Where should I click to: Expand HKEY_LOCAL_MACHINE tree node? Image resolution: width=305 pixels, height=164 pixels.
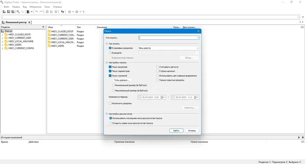(x=2, y=42)
